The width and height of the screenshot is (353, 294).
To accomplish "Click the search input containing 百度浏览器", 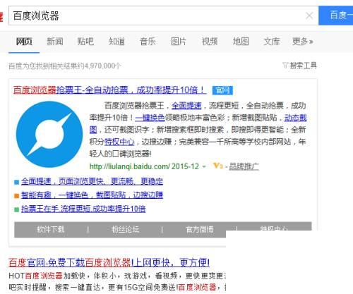I will coord(164,16).
